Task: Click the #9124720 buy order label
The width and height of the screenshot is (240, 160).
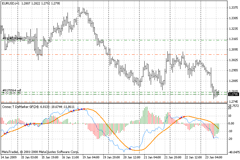Action: (12, 38)
